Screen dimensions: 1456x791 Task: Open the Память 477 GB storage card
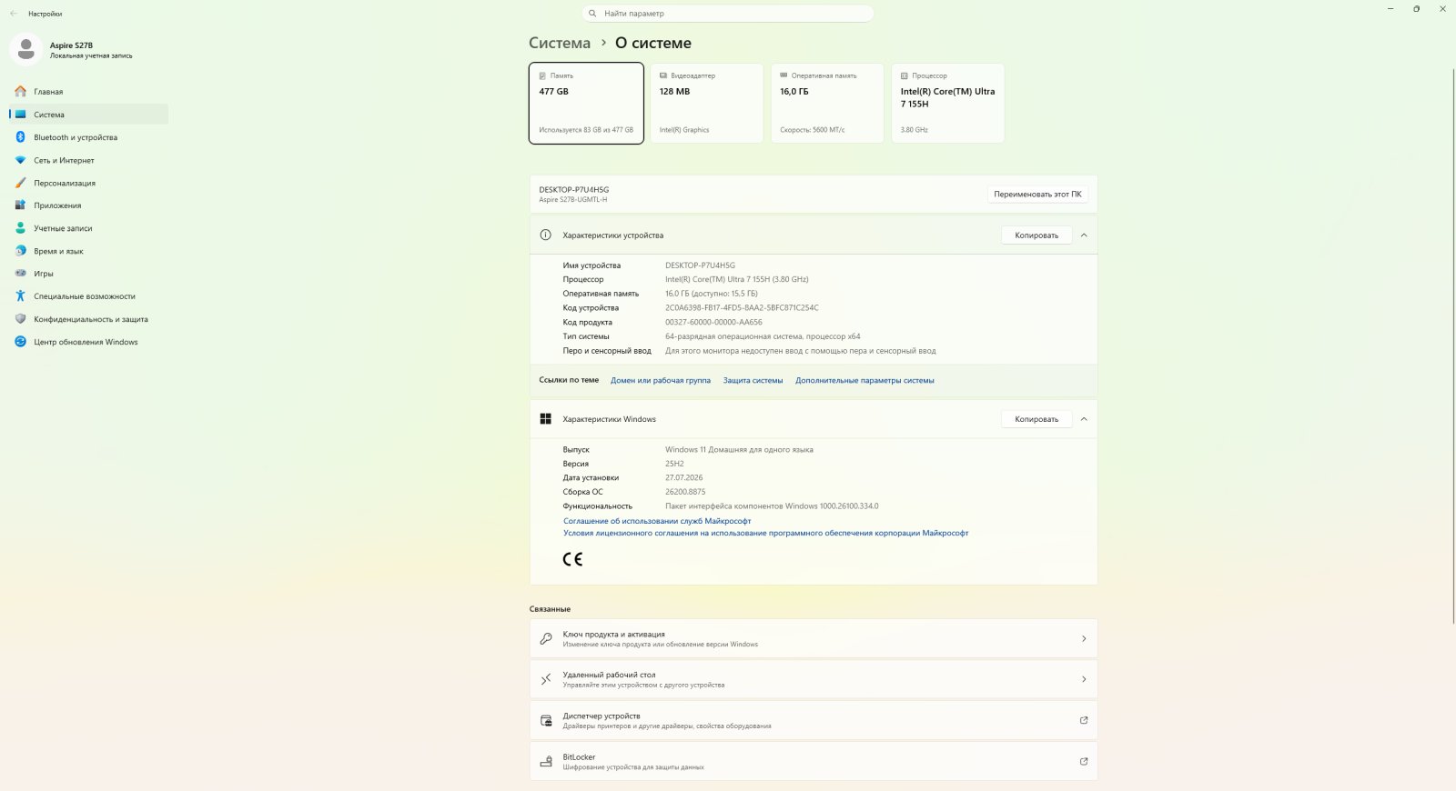(586, 103)
